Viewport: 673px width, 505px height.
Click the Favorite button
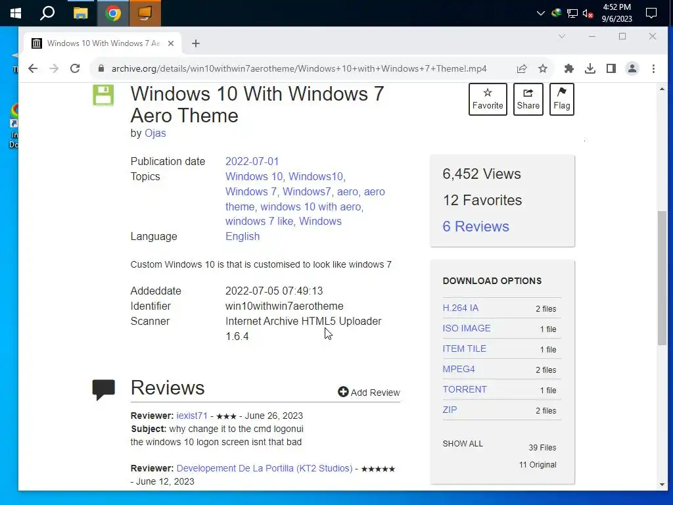(x=488, y=99)
